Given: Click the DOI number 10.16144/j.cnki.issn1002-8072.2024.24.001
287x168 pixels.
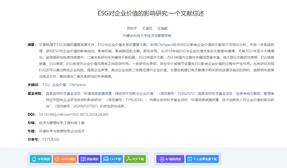Looking at the screenshot, I should (x=74, y=114).
